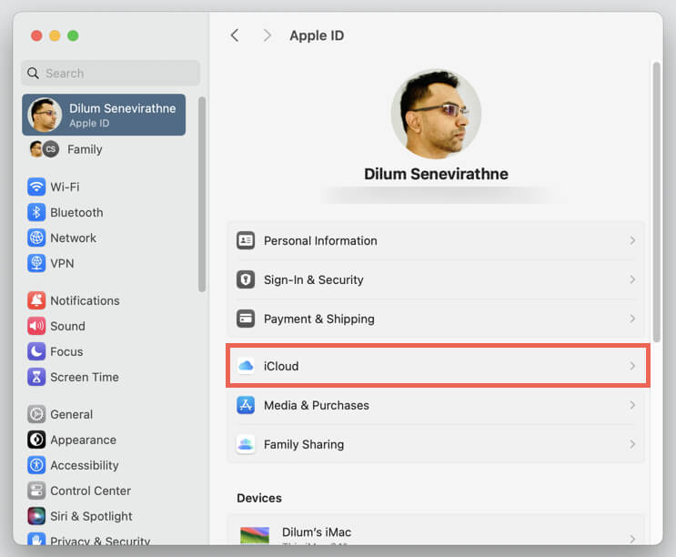Click the red close window button
Image resolution: width=676 pixels, height=557 pixels.
click(36, 35)
